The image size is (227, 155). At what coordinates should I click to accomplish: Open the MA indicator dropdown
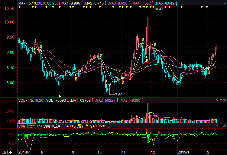[22, 3]
